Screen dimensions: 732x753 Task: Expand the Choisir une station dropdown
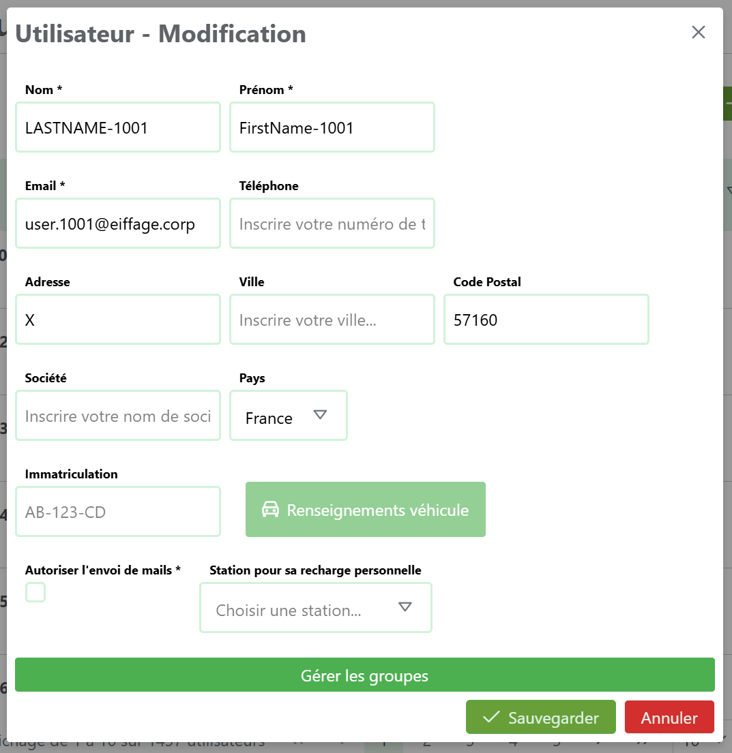tap(315, 608)
